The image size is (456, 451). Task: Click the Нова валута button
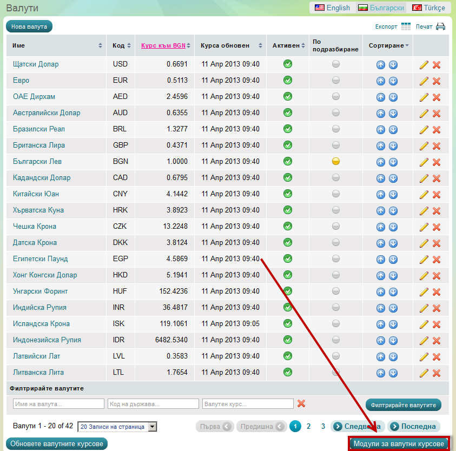tap(29, 26)
